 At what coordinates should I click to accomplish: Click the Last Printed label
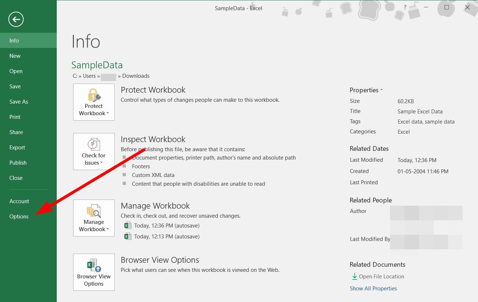tap(364, 182)
